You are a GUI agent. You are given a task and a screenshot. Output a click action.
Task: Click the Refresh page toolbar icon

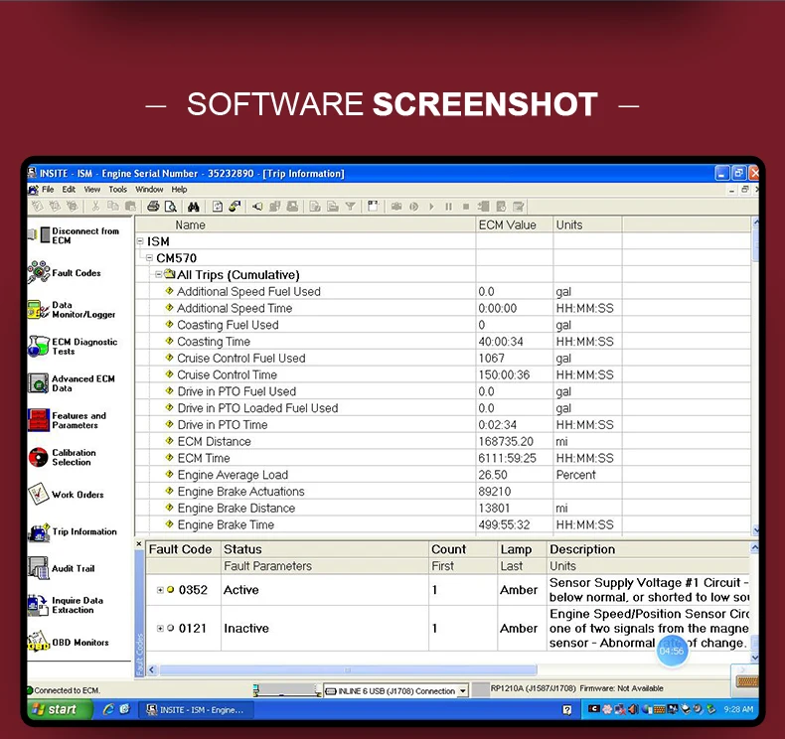(218, 207)
